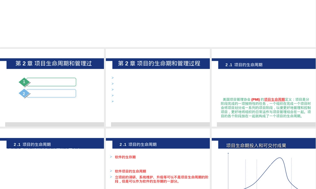Click title '第 2 章 项目生命周期和管理过'
Screen dimensions: 316x189
point(54,63)
